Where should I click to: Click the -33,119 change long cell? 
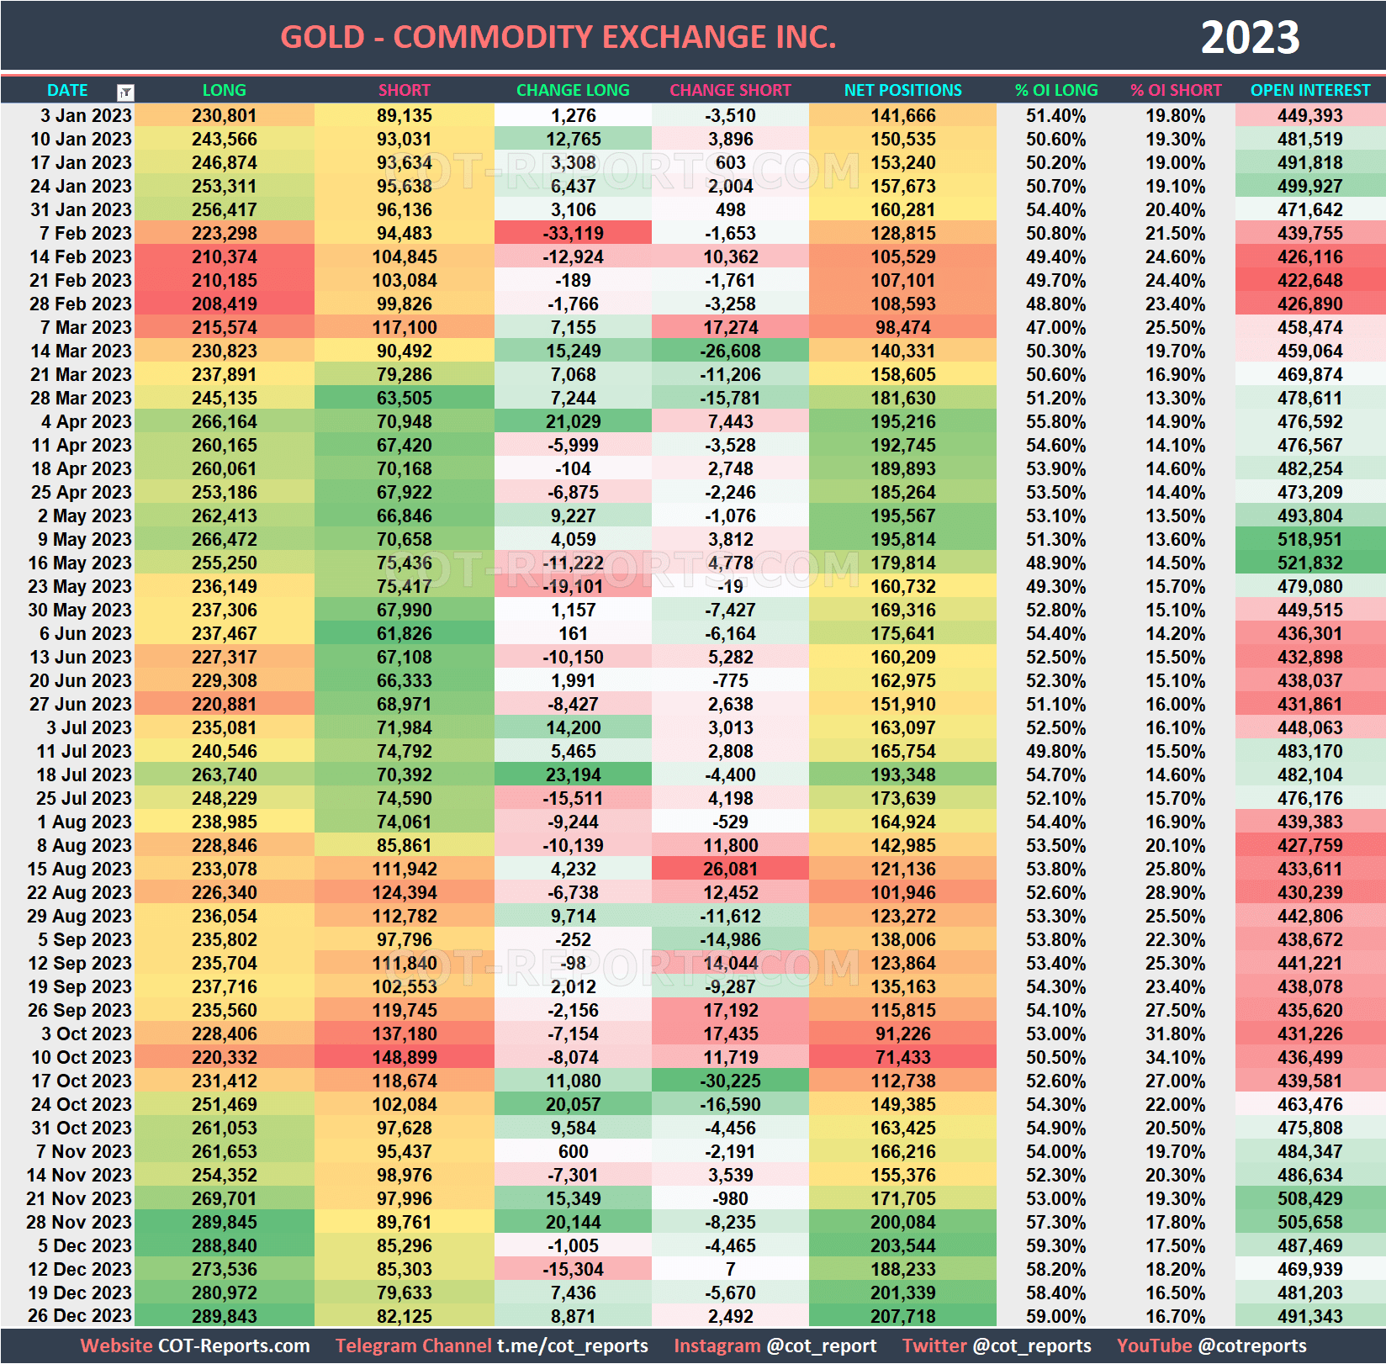point(573,234)
